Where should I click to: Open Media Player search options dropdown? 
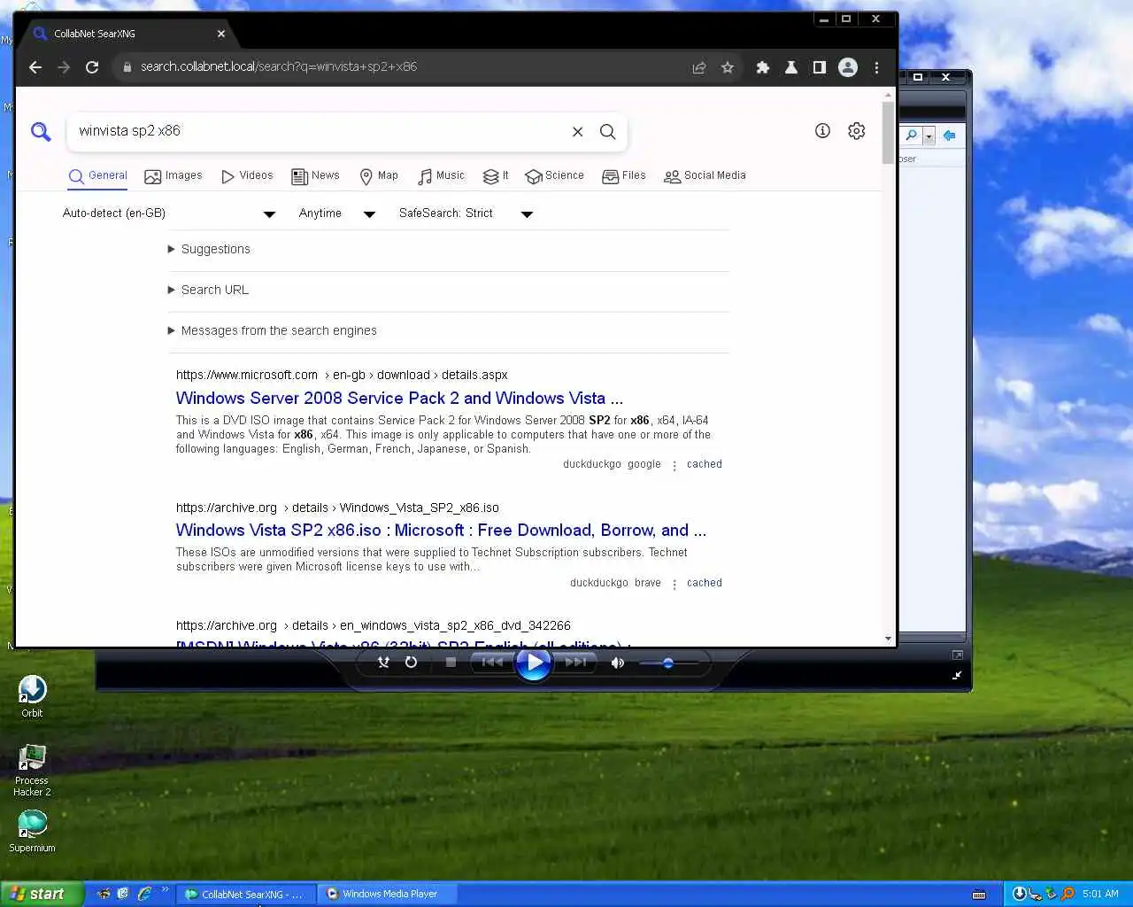[x=929, y=136]
